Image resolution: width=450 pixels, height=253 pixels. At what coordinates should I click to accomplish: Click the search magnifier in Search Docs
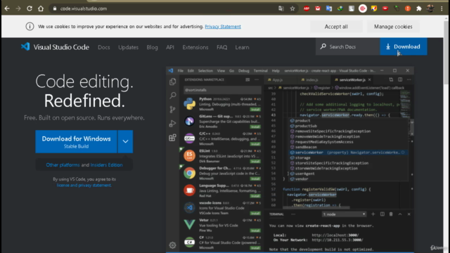pyautogui.click(x=323, y=46)
